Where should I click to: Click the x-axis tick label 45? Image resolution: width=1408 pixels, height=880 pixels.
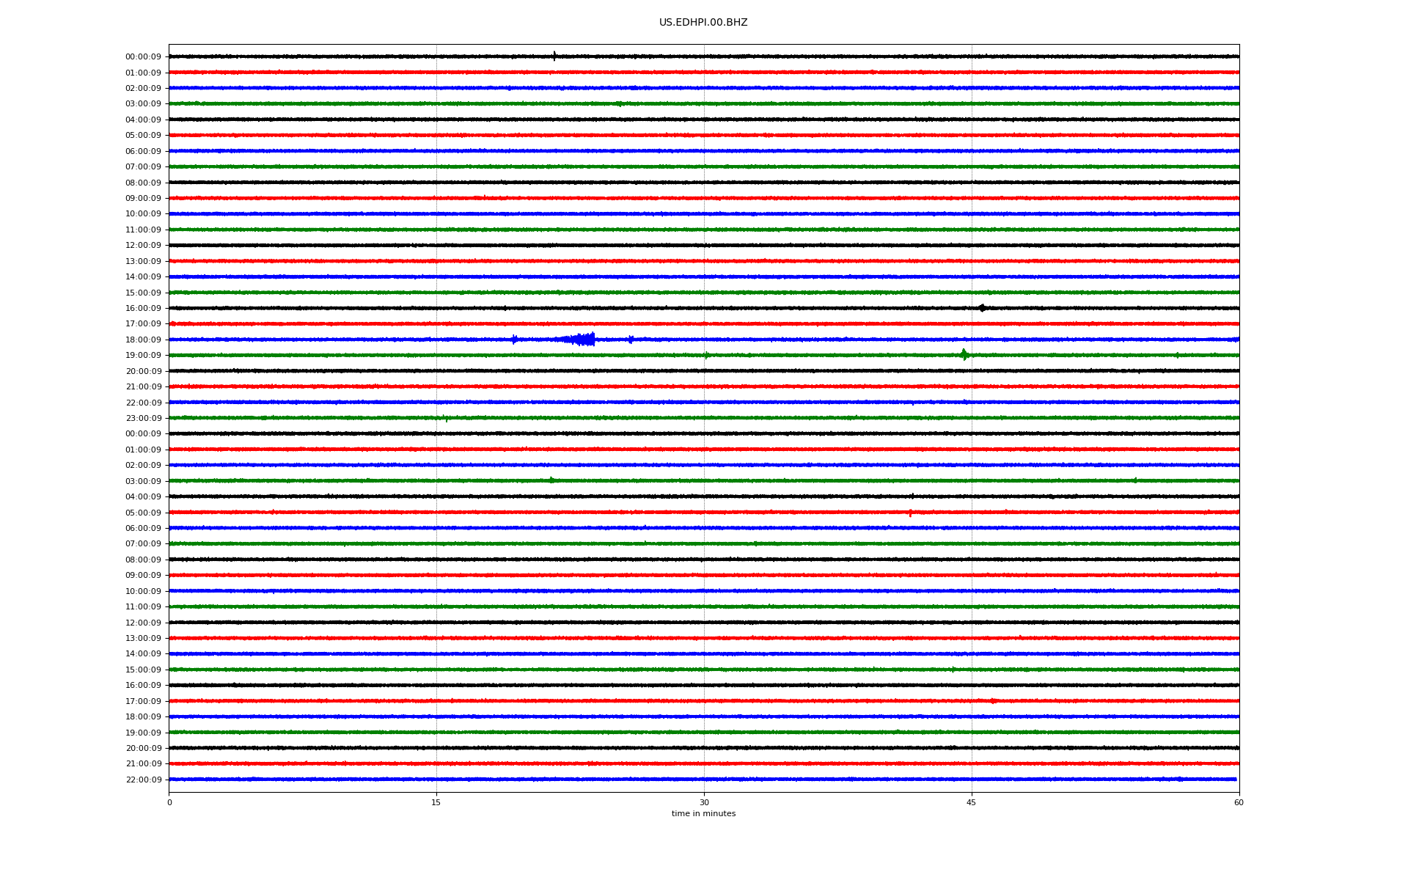[971, 802]
